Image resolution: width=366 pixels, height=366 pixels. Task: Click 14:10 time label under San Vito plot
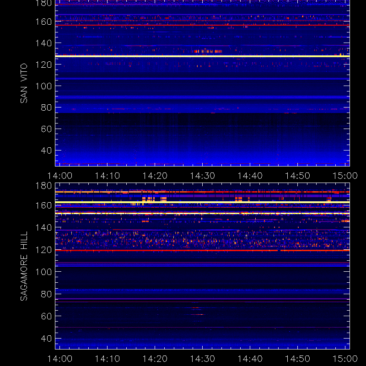[108, 176]
